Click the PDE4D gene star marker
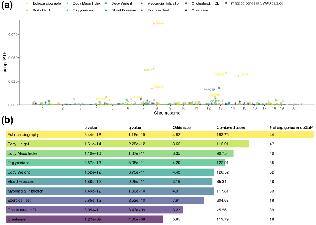Viewport: 316px width, 225px height. 226,73
